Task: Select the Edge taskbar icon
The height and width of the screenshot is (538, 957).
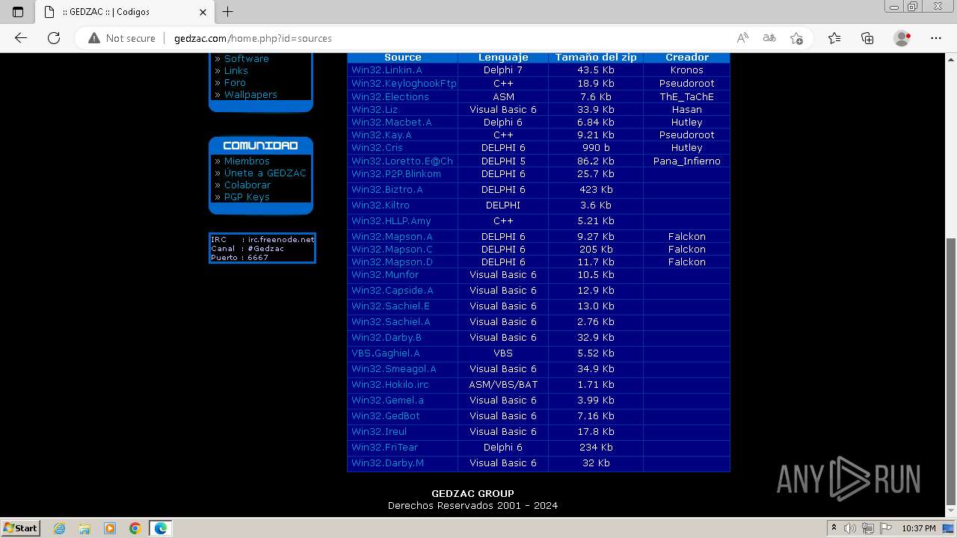Action: point(161,528)
